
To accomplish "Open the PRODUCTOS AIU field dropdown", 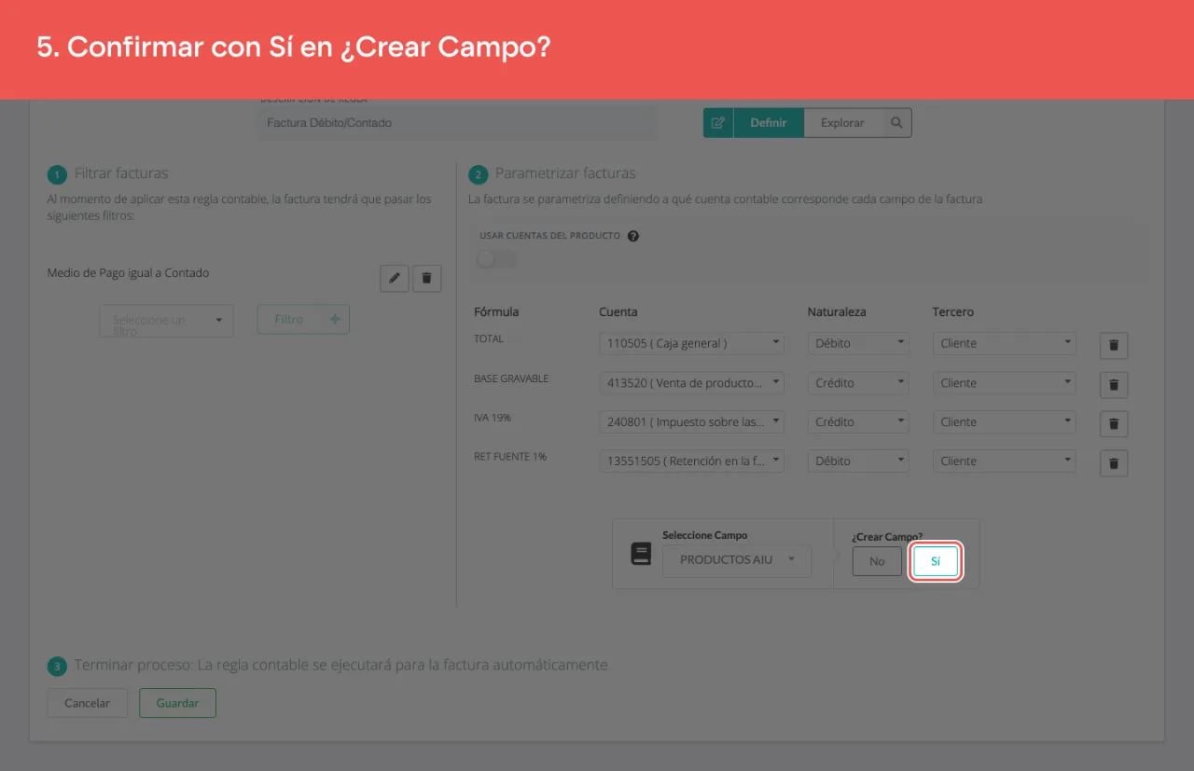I will tap(737, 560).
